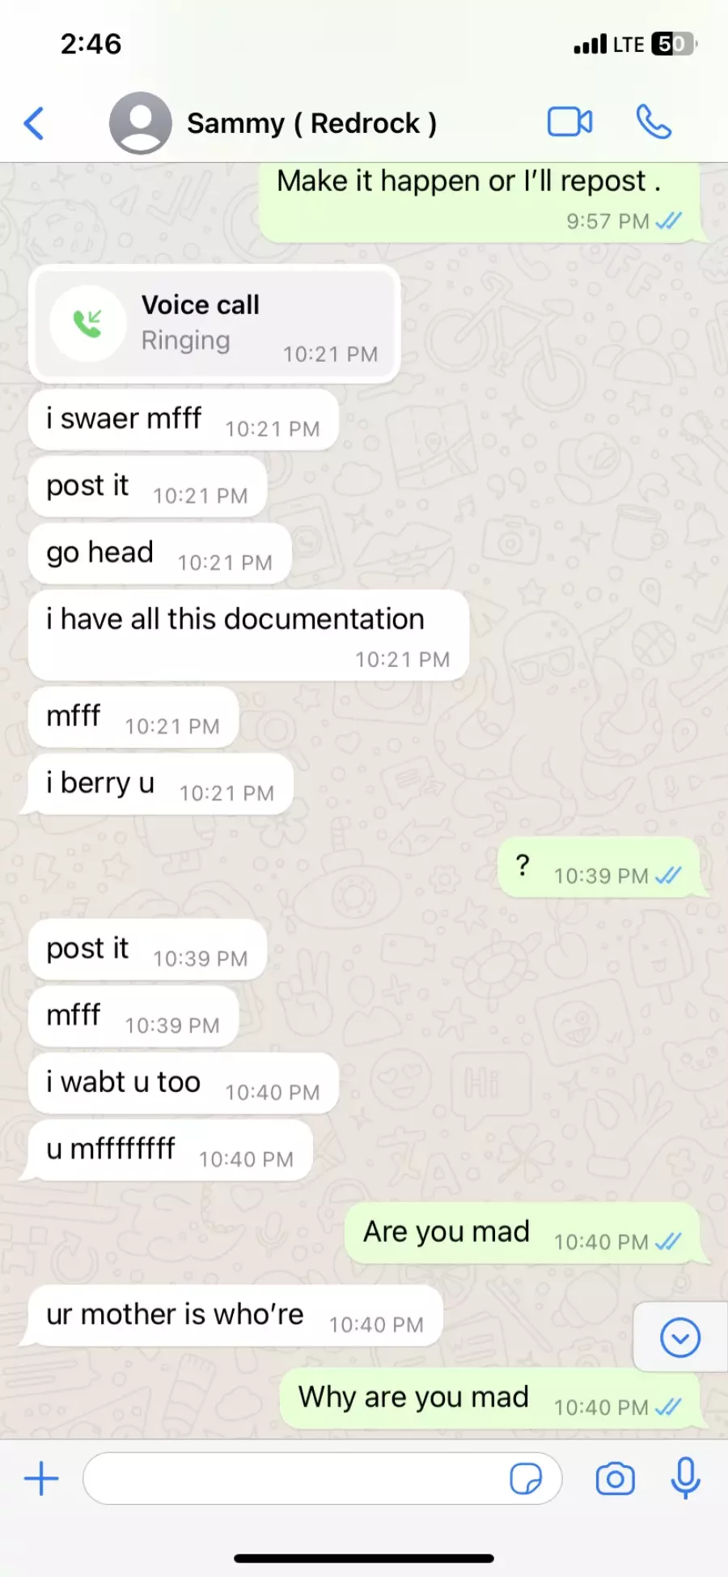Tap the battery indicator in status bar
Viewport: 728px width, 1577px height.
(x=674, y=44)
